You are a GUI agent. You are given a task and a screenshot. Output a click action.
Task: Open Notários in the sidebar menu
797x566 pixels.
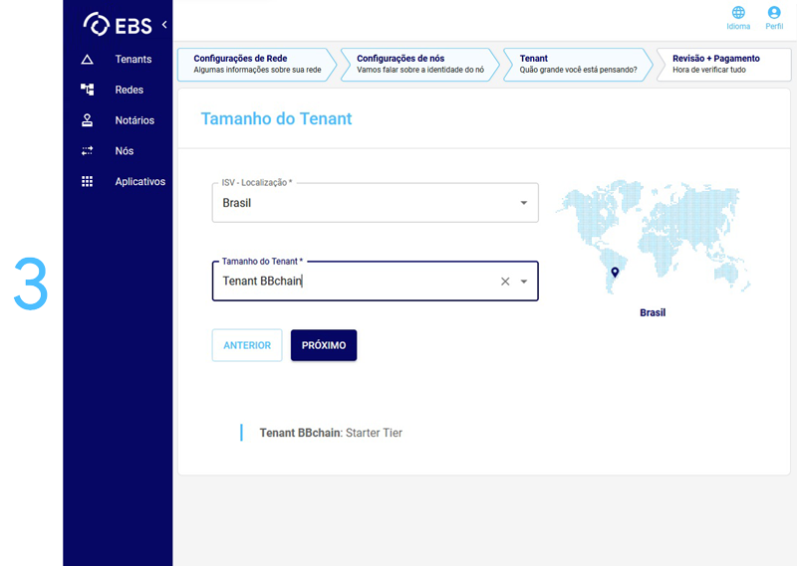(x=134, y=120)
